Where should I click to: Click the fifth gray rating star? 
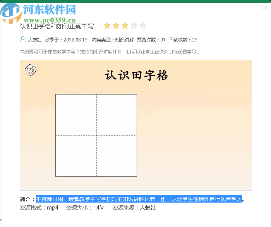coord(143,26)
